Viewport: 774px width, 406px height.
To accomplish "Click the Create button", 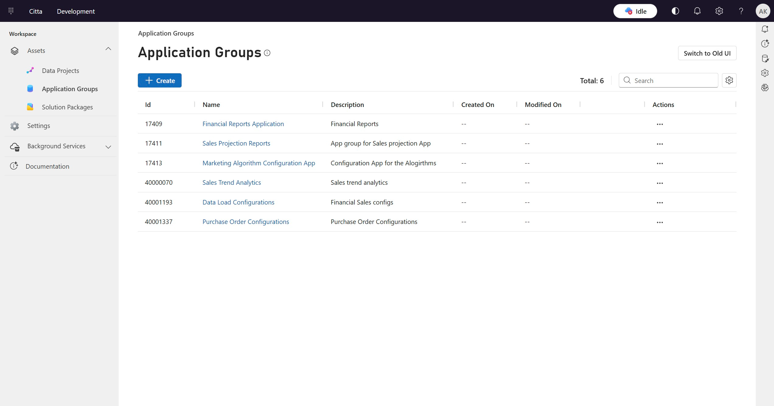I will click(159, 81).
